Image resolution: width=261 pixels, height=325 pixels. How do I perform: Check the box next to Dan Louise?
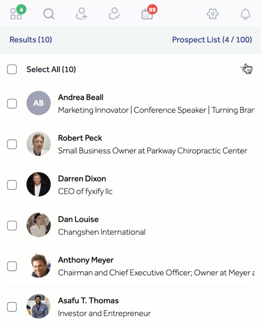(x=12, y=225)
